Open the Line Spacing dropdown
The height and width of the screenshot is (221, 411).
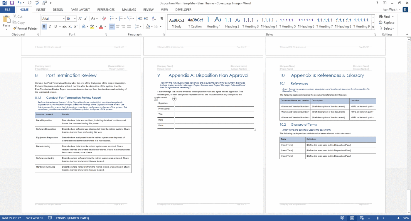(138, 27)
